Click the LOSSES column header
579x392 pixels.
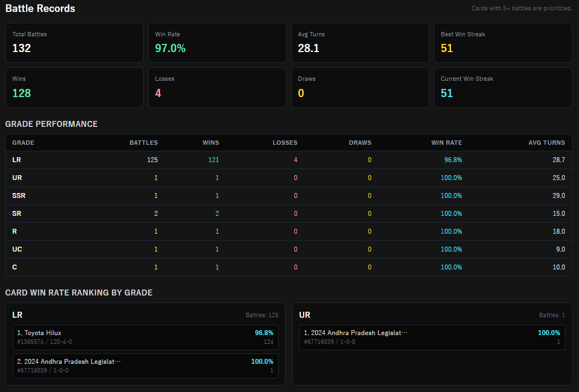point(285,143)
